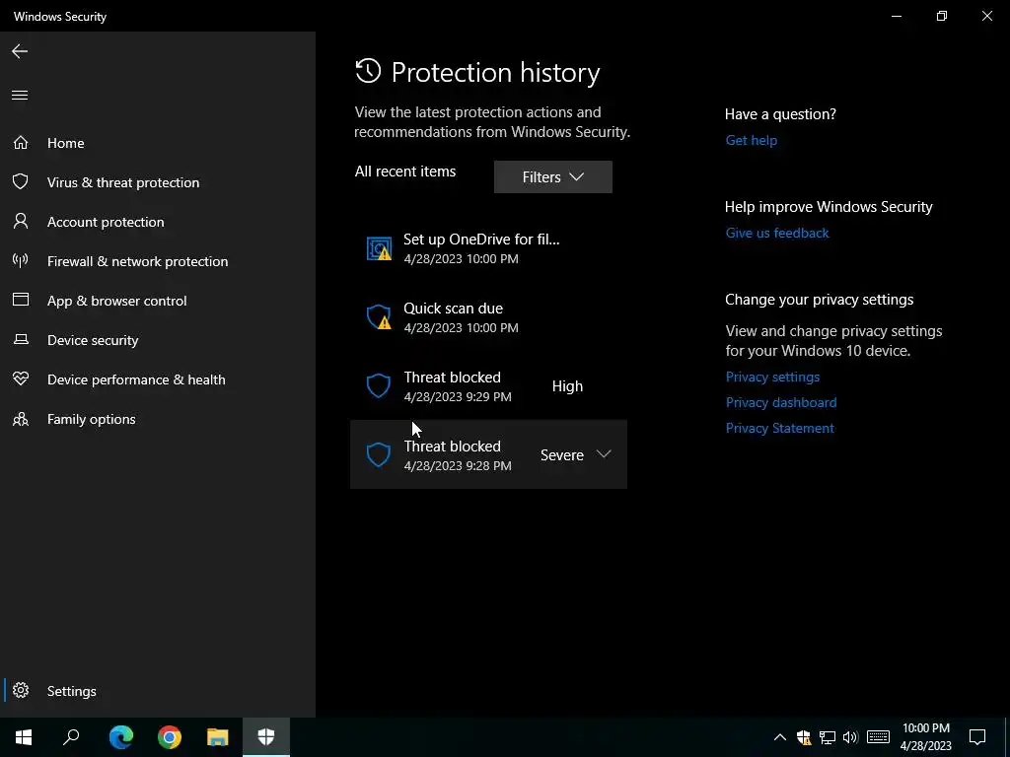Click the Protection history clock icon
1010x757 pixels.
tap(368, 71)
